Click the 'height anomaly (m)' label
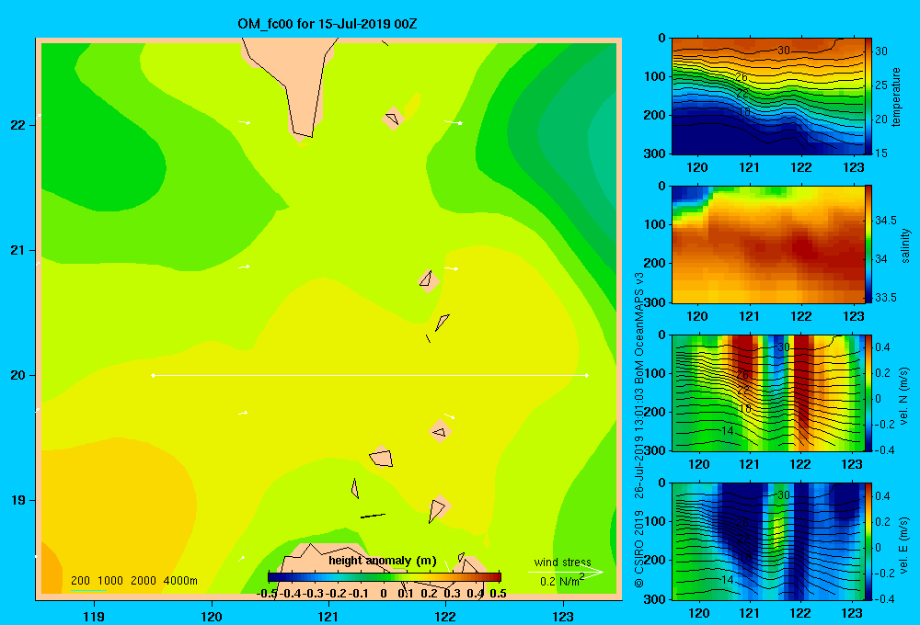The image size is (920, 625). (383, 561)
